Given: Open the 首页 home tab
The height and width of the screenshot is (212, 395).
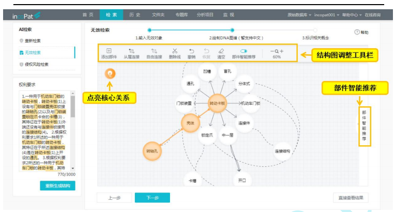Looking at the screenshot, I should [88, 15].
